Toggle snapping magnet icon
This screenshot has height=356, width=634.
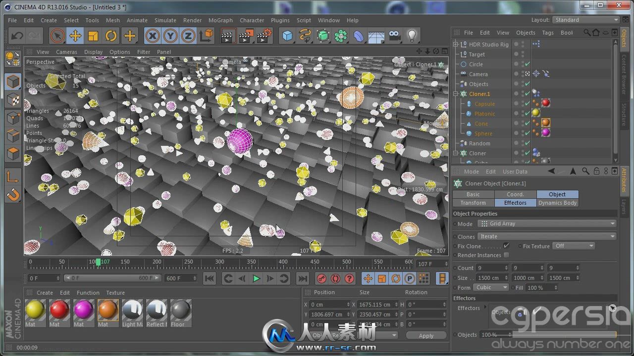click(x=12, y=194)
